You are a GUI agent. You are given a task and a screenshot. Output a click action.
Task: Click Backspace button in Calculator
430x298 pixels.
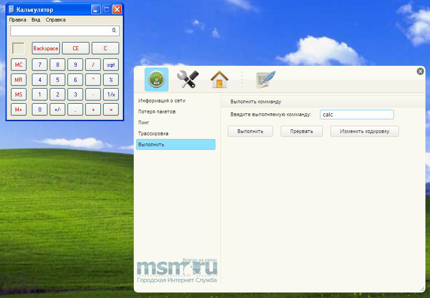[x=46, y=48]
